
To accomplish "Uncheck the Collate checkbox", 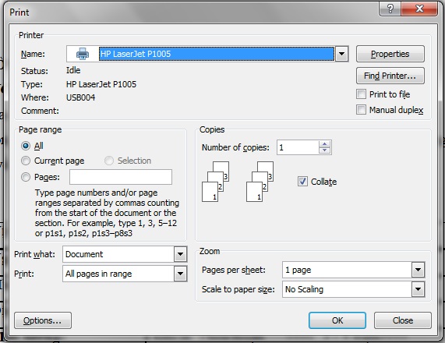I will coord(302,181).
